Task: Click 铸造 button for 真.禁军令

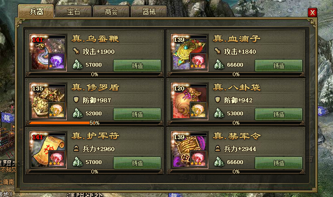Action: pos(279,163)
